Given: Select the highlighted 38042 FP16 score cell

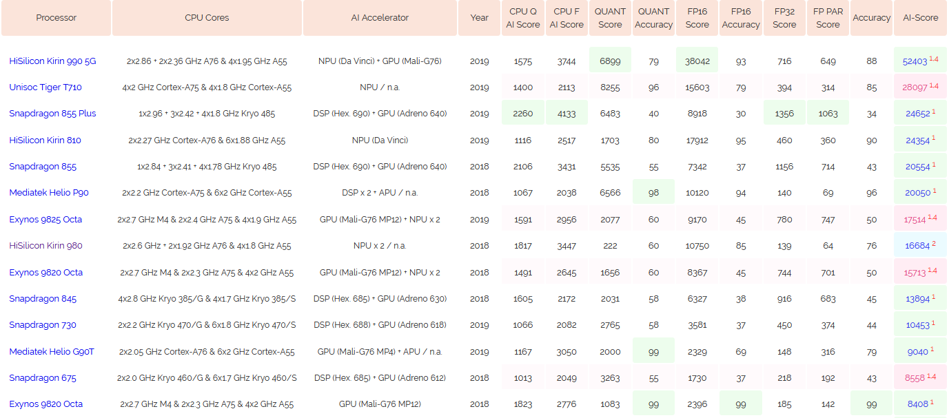Looking at the screenshot, I should click(697, 61).
